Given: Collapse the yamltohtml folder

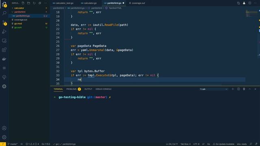Looking at the screenshot, I should (x=19, y=12).
